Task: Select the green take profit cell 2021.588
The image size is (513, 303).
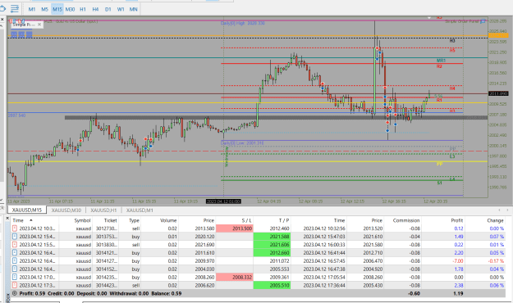Action: (x=273, y=237)
